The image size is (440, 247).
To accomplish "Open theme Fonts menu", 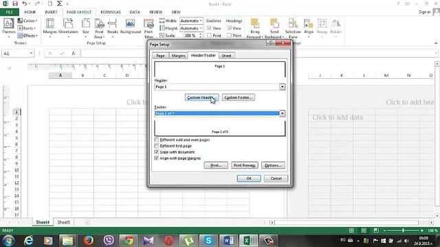I will tap(26, 28).
